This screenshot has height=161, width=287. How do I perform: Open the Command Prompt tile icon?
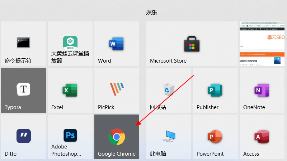(x=23, y=43)
